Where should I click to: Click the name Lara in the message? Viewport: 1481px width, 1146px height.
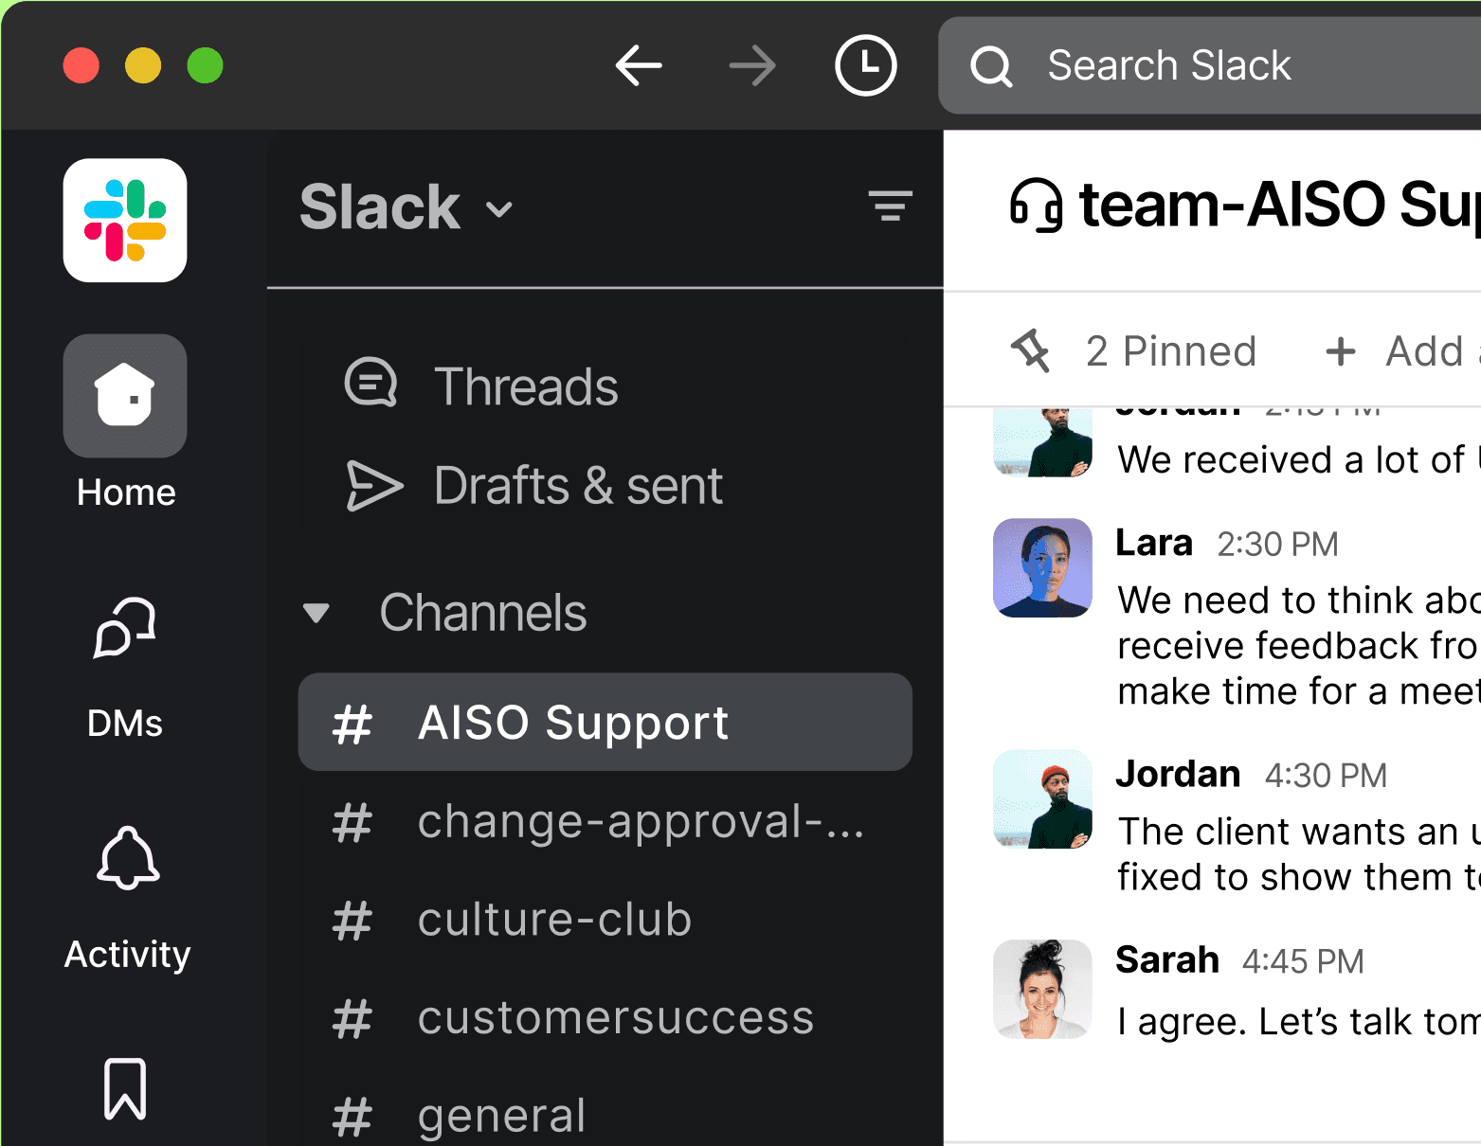click(x=1154, y=543)
